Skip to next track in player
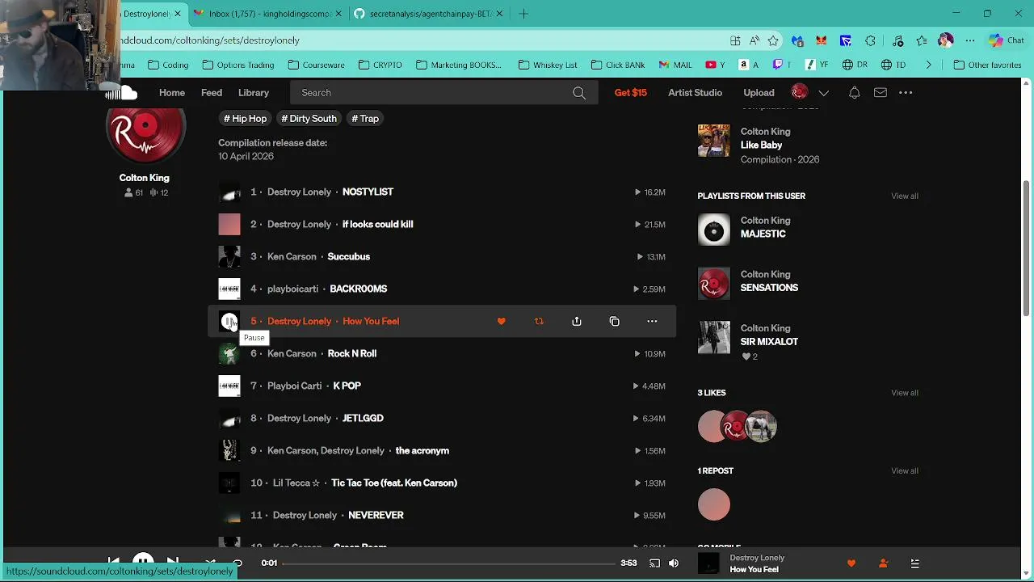The height and width of the screenshot is (582, 1034). pyautogui.click(x=173, y=561)
